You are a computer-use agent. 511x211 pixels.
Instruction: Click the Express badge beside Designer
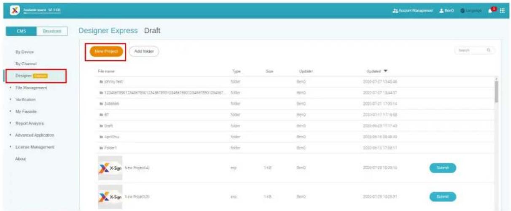[x=41, y=75]
